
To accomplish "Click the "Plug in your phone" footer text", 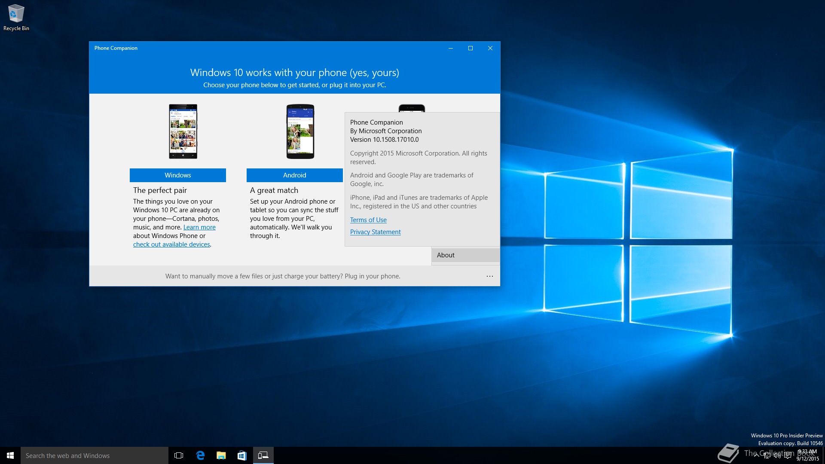I will point(372,276).
